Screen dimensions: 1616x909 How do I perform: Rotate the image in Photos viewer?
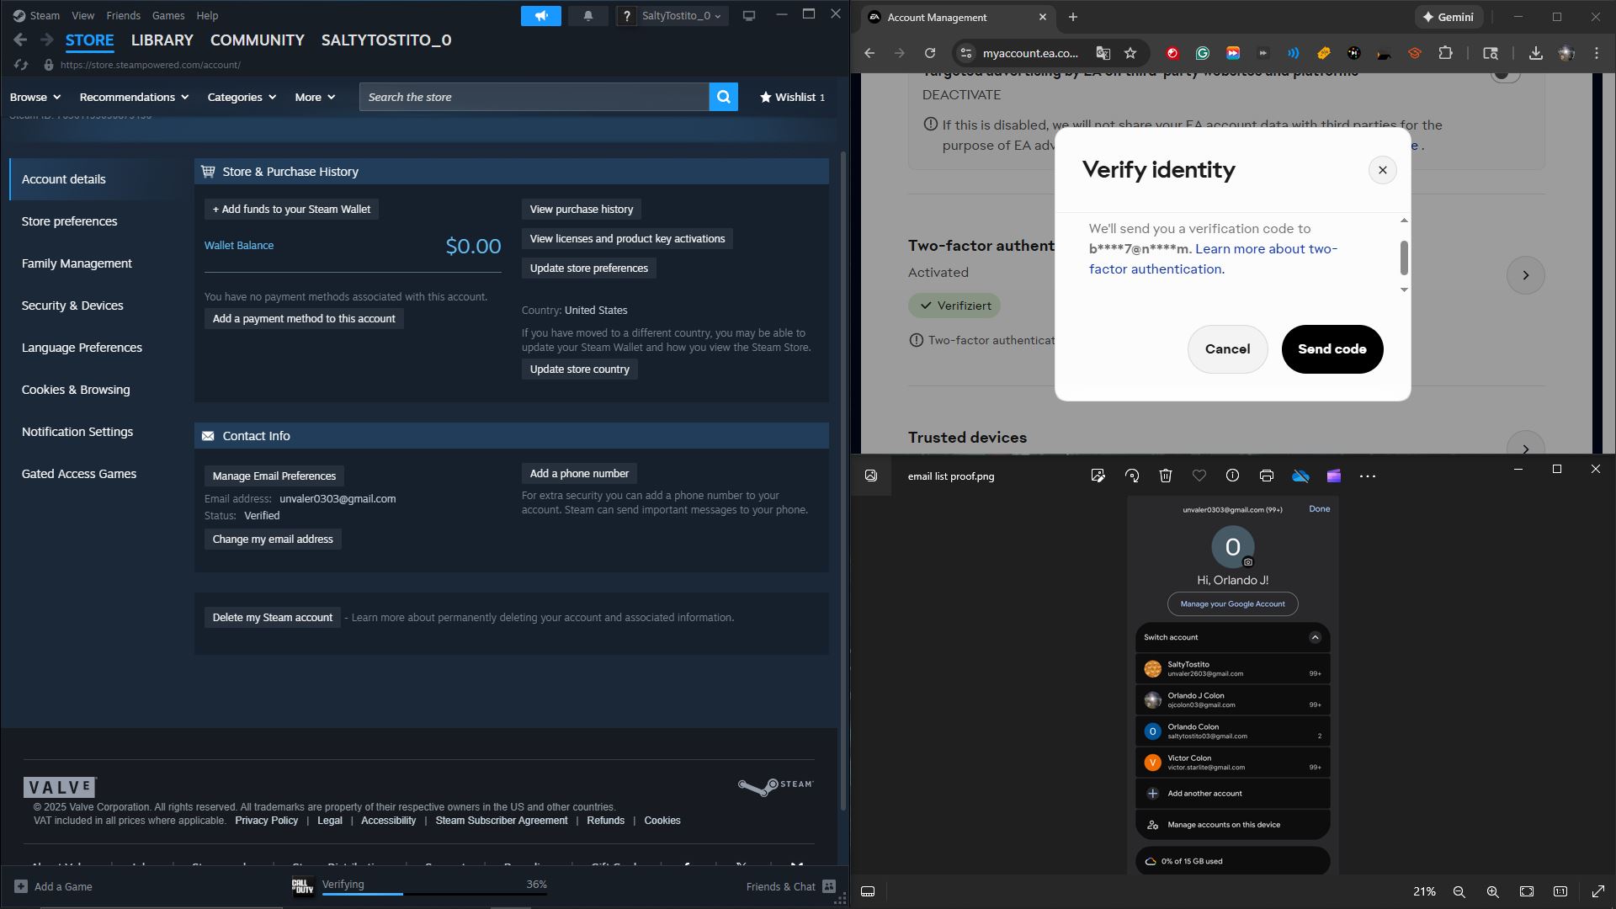(1132, 476)
